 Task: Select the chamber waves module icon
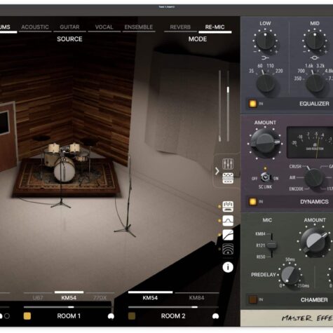(x=228, y=249)
